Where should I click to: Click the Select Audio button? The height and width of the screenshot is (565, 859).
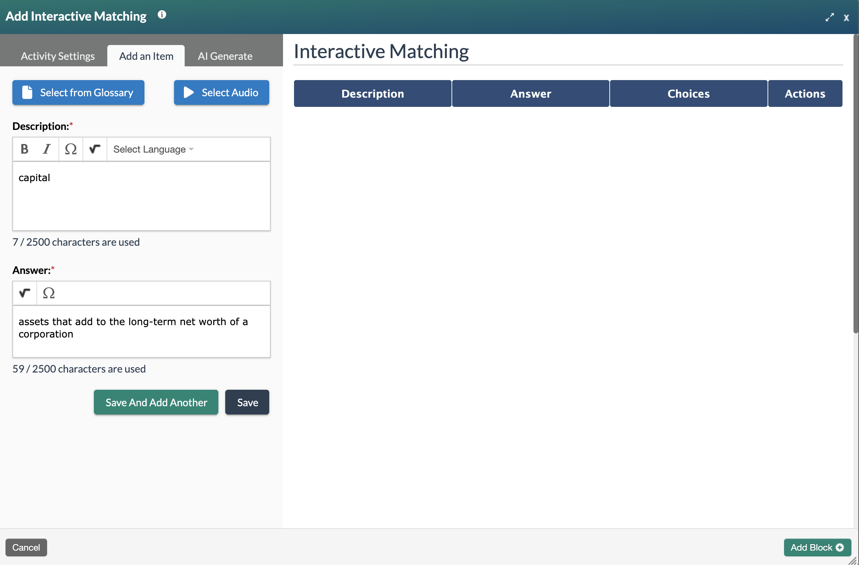(221, 93)
